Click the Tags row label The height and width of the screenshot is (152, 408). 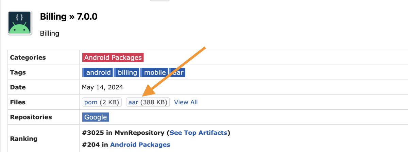[x=18, y=72]
